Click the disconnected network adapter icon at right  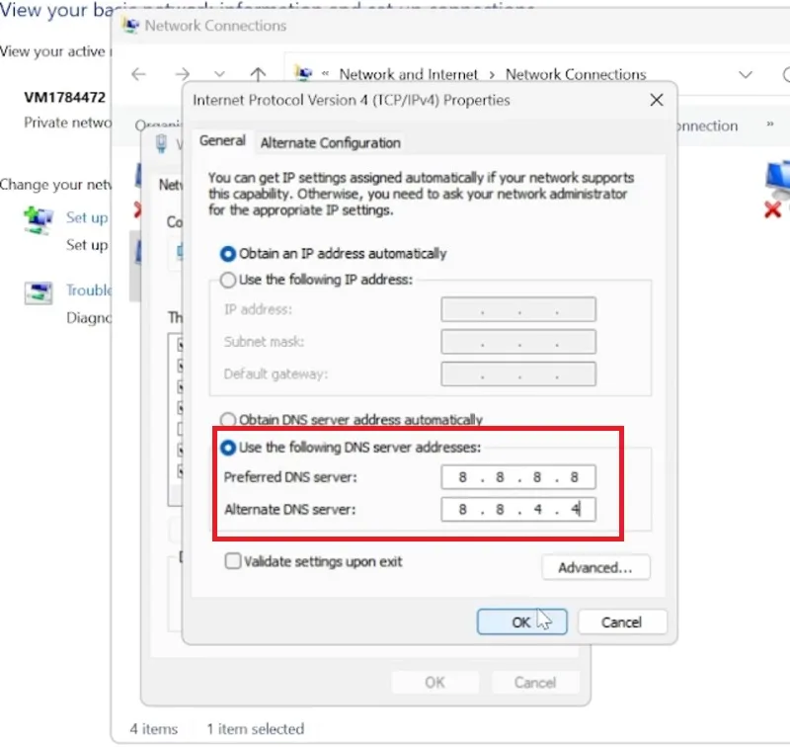[777, 189]
